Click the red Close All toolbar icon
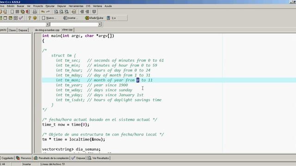Viewport: 296px width, 166px height. coord(28,12)
